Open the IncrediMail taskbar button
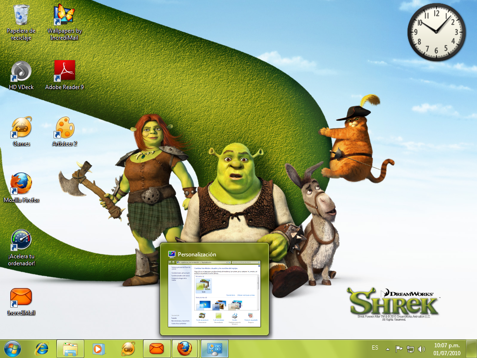 point(157,349)
